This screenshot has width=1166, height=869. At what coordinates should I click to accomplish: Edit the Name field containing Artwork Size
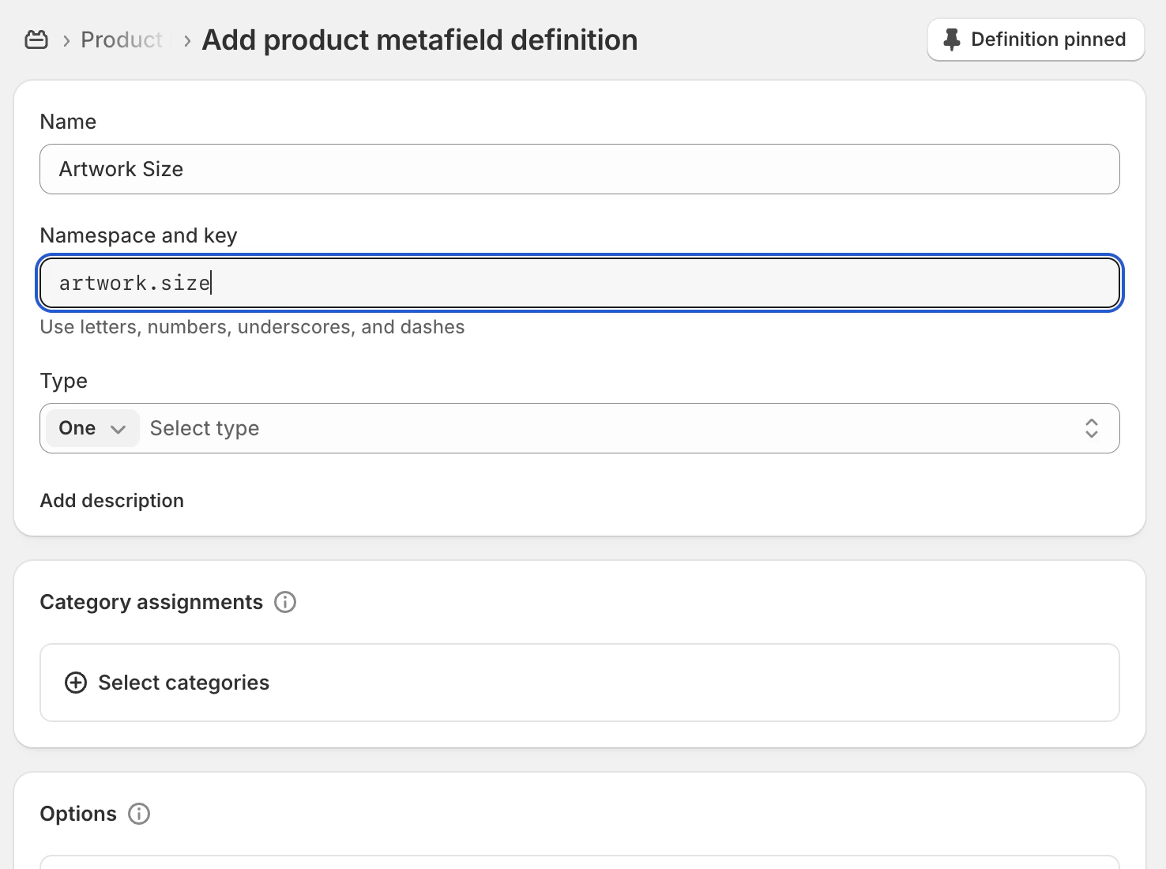point(580,169)
